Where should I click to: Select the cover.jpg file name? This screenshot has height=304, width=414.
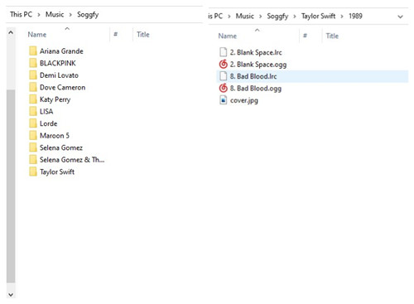pos(244,100)
